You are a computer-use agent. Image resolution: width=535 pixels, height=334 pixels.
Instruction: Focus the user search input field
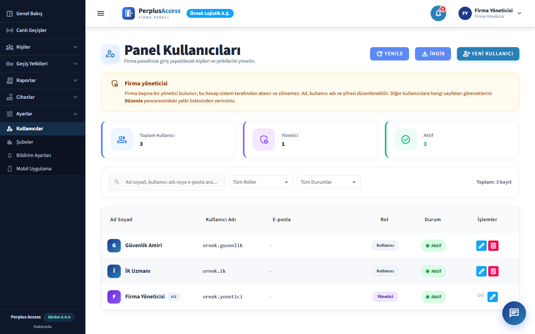click(167, 182)
